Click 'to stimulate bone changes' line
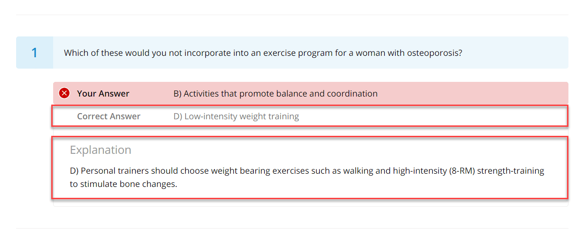586x230 pixels. tap(123, 184)
